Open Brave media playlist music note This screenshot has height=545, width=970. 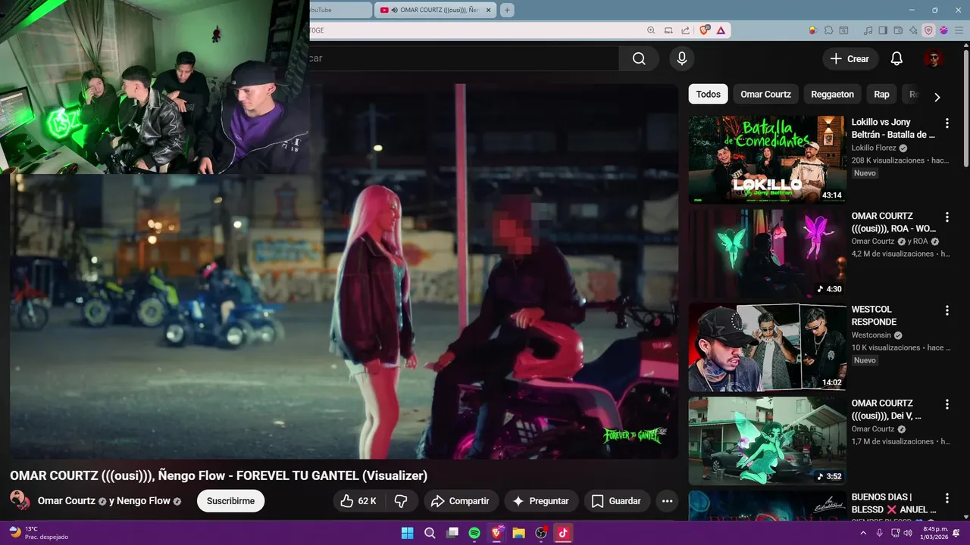click(869, 30)
